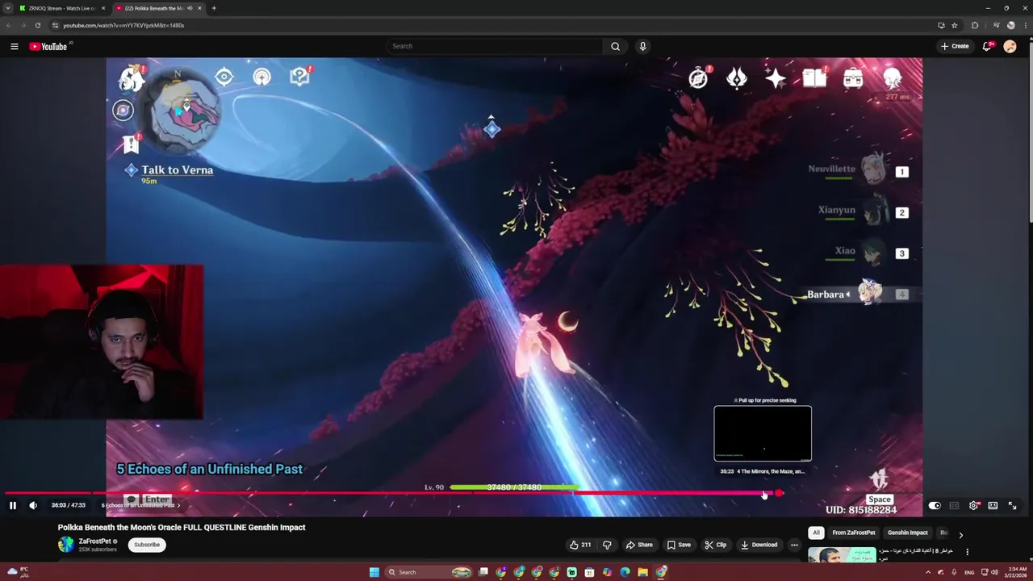This screenshot has height=581, width=1033.
Task: Open YouTube notifications bell
Action: point(986,46)
